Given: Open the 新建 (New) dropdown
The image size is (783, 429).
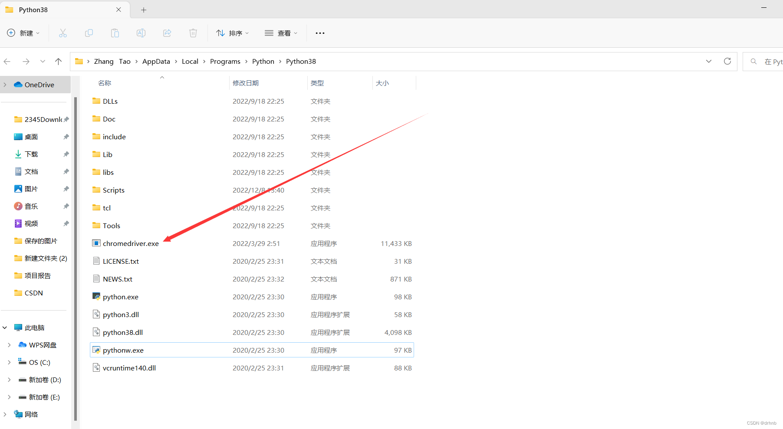Looking at the screenshot, I should (23, 33).
